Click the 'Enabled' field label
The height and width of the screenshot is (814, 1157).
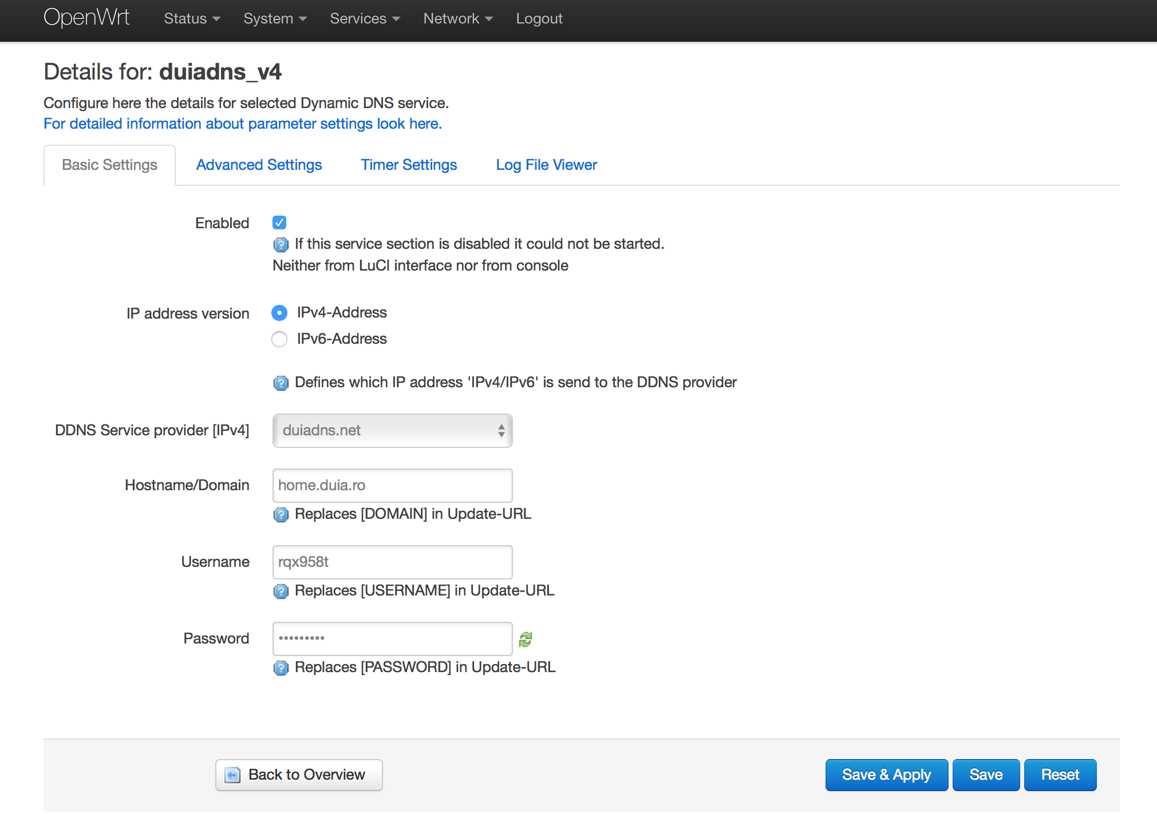pyautogui.click(x=222, y=223)
